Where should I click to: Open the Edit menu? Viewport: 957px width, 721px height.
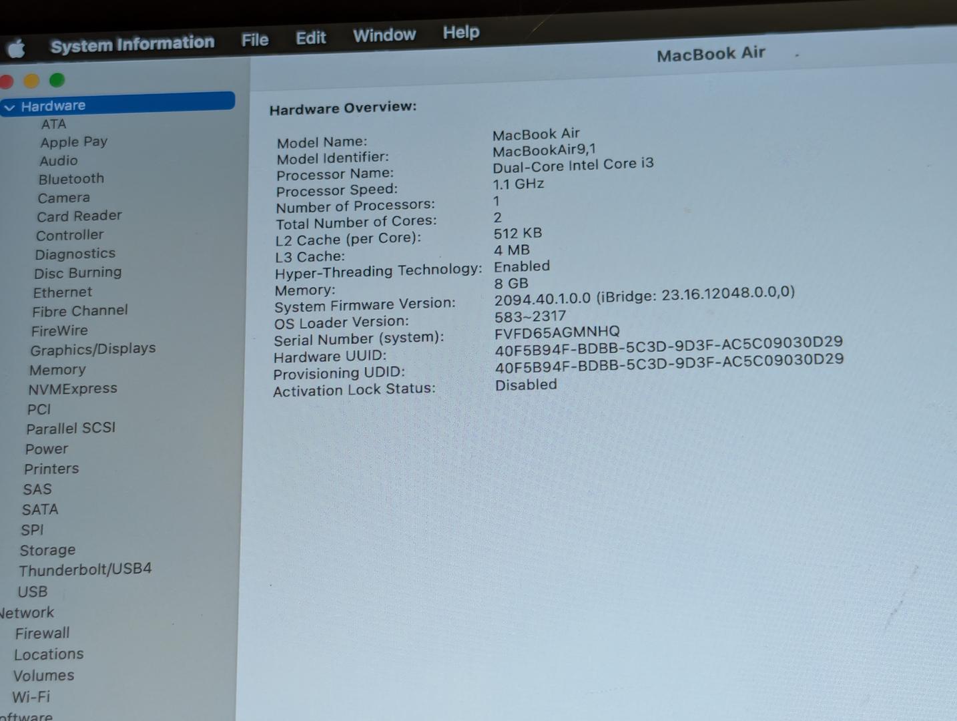pos(311,37)
